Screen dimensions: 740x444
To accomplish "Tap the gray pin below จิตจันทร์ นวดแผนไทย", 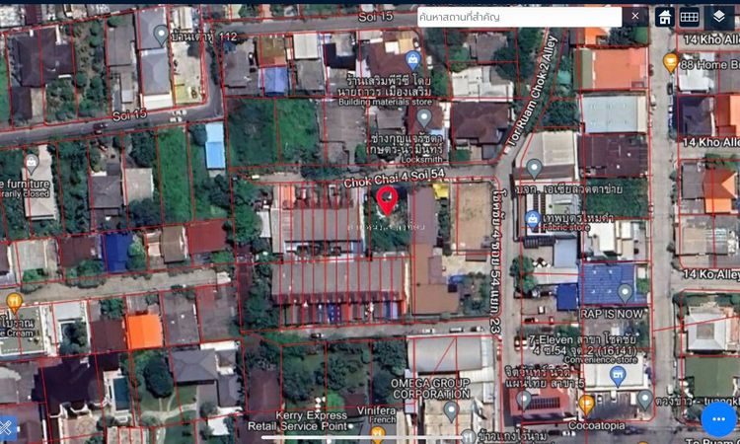I will tap(523, 401).
